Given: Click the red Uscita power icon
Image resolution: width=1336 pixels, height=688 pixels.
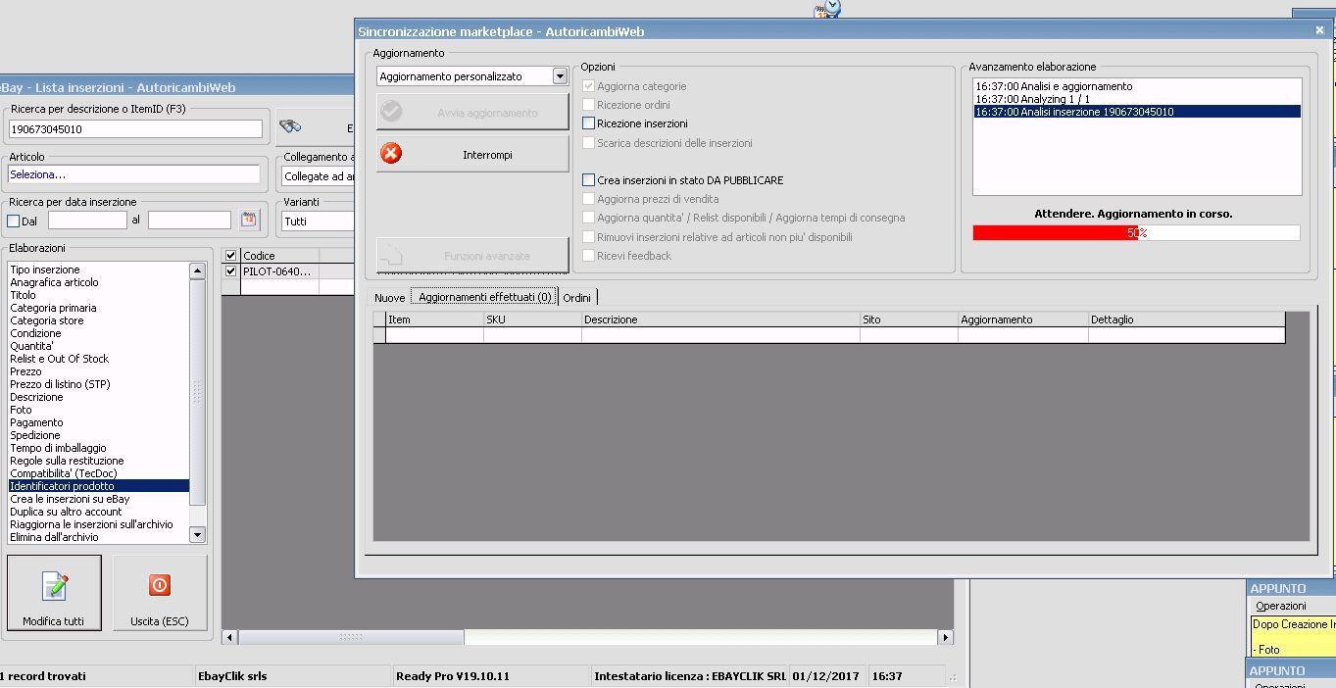Looking at the screenshot, I should pos(160,585).
